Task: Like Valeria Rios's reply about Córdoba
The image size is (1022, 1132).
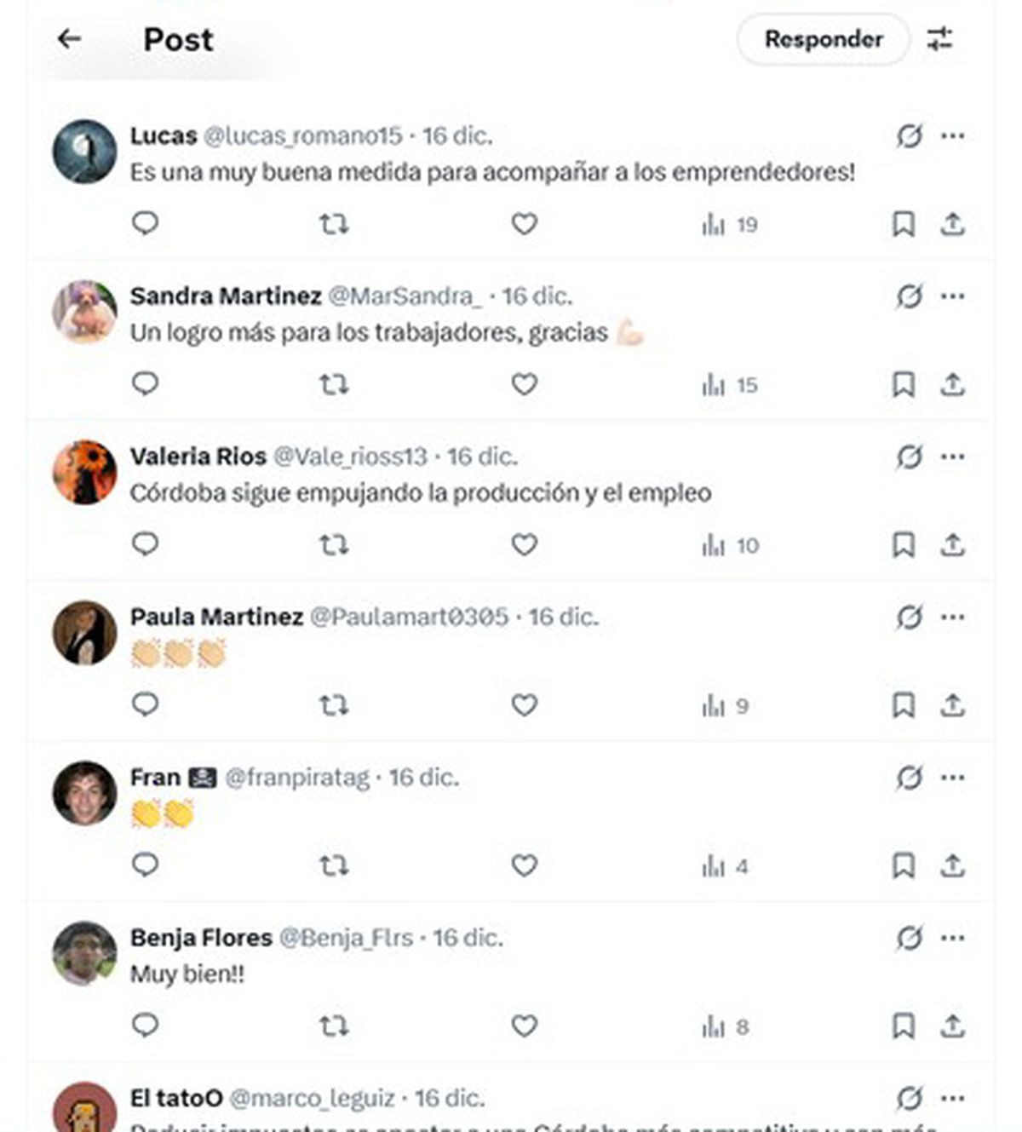Action: pyautogui.click(x=525, y=543)
